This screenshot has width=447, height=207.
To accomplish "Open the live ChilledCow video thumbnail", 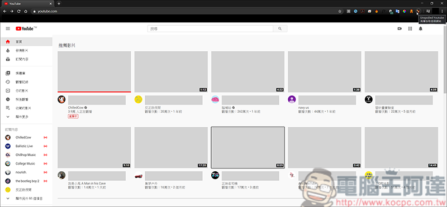I will coord(94,72).
